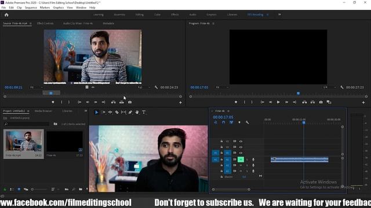Open Program monitor Fit zoom dropdown
The image size is (371, 208).
[x=222, y=87]
